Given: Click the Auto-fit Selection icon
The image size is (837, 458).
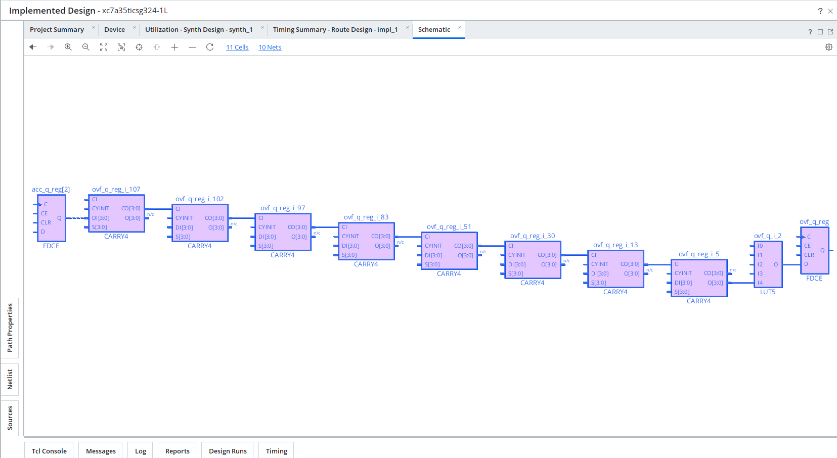Looking at the screenshot, I should coord(139,47).
